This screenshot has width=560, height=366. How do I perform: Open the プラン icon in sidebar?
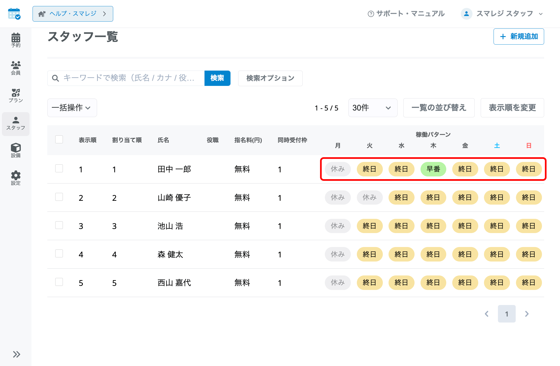pyautogui.click(x=16, y=95)
